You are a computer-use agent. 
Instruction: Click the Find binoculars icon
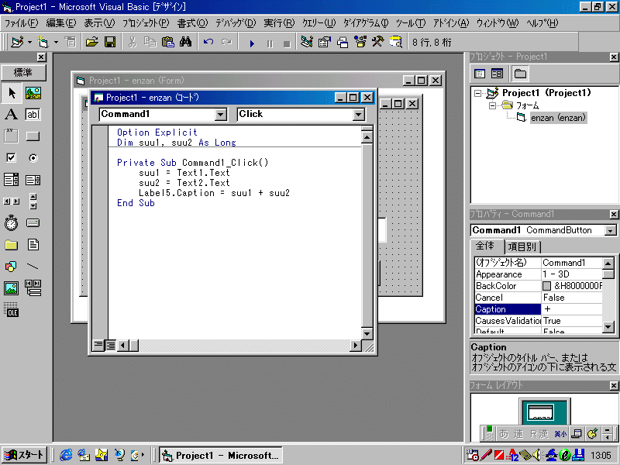tap(185, 42)
